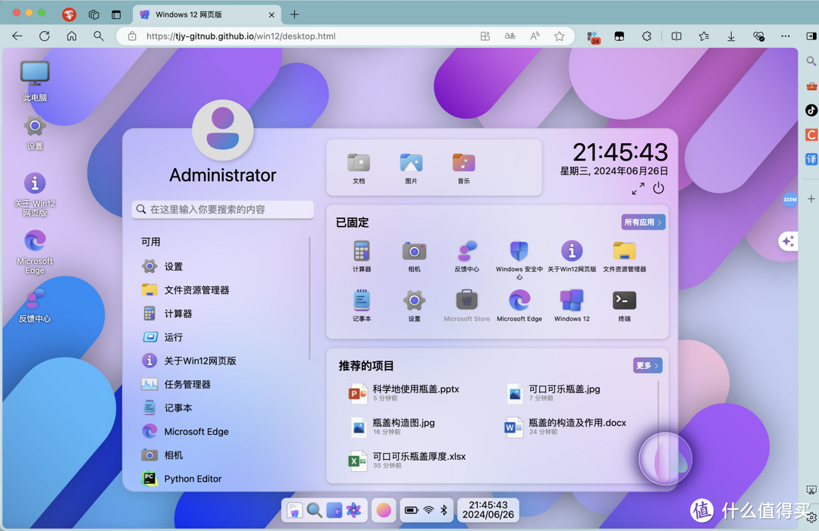Open 文件资源管理器 in available list
The height and width of the screenshot is (531, 819).
224,290
